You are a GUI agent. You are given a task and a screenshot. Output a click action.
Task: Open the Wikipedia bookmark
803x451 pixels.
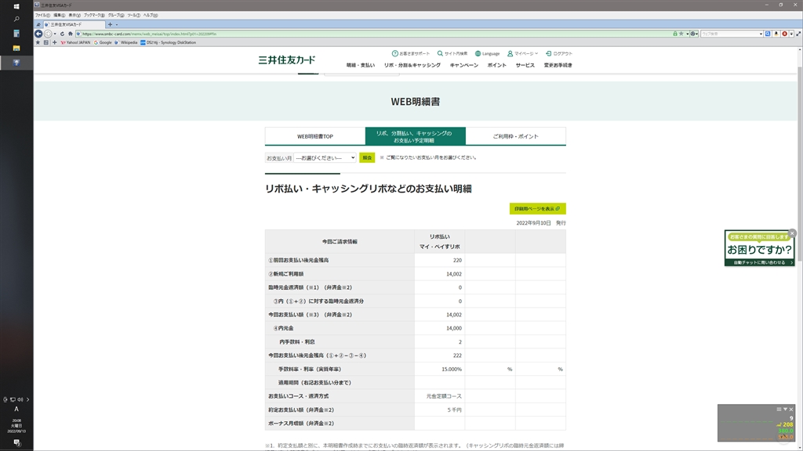coord(126,42)
